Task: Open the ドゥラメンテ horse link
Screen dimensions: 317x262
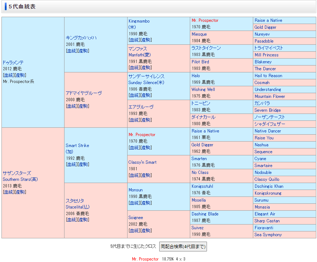Action: pyautogui.click(x=13, y=62)
